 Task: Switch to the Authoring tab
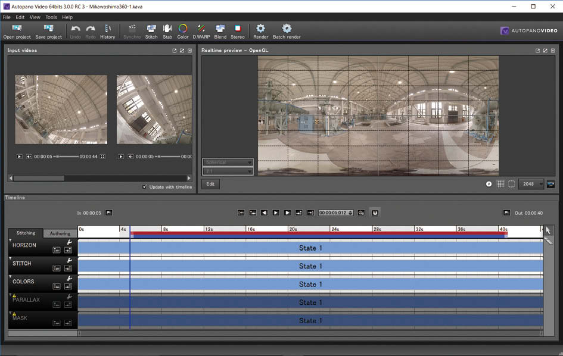(60, 233)
